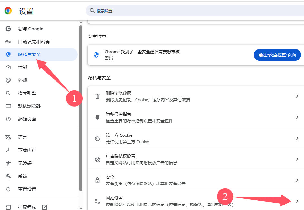The height and width of the screenshot is (210, 304).
Task: Click the trash icon beside 删除浏览数据
Action: pos(97,96)
